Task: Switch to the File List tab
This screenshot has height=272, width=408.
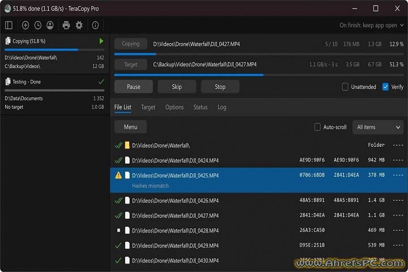Action: pos(122,107)
